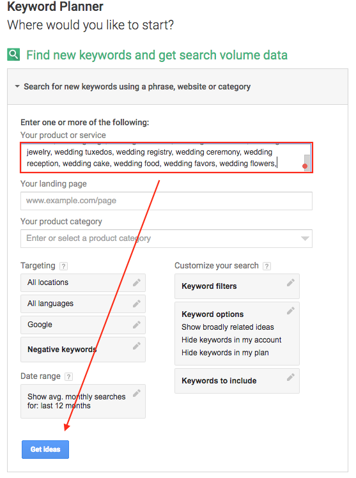Click the Find new keywords heading
Image resolution: width=356 pixels, height=478 pixels.
pos(157,55)
